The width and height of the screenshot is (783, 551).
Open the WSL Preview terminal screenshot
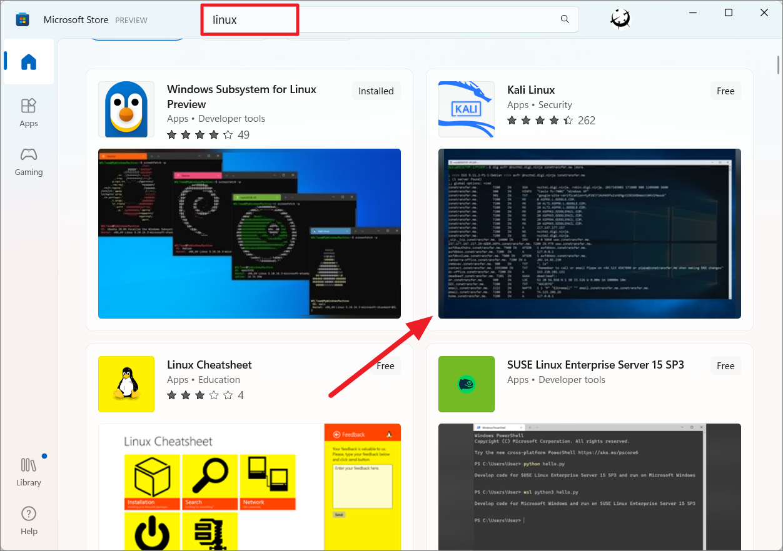click(250, 234)
